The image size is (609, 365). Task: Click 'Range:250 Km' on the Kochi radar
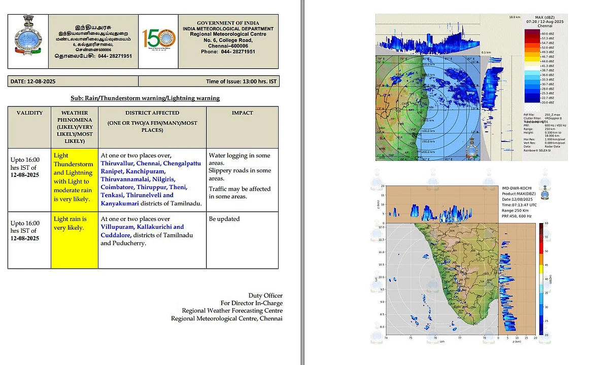[x=515, y=210]
